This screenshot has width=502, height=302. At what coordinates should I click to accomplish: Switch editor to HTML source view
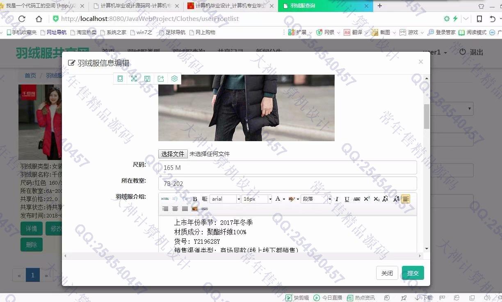[x=165, y=199]
